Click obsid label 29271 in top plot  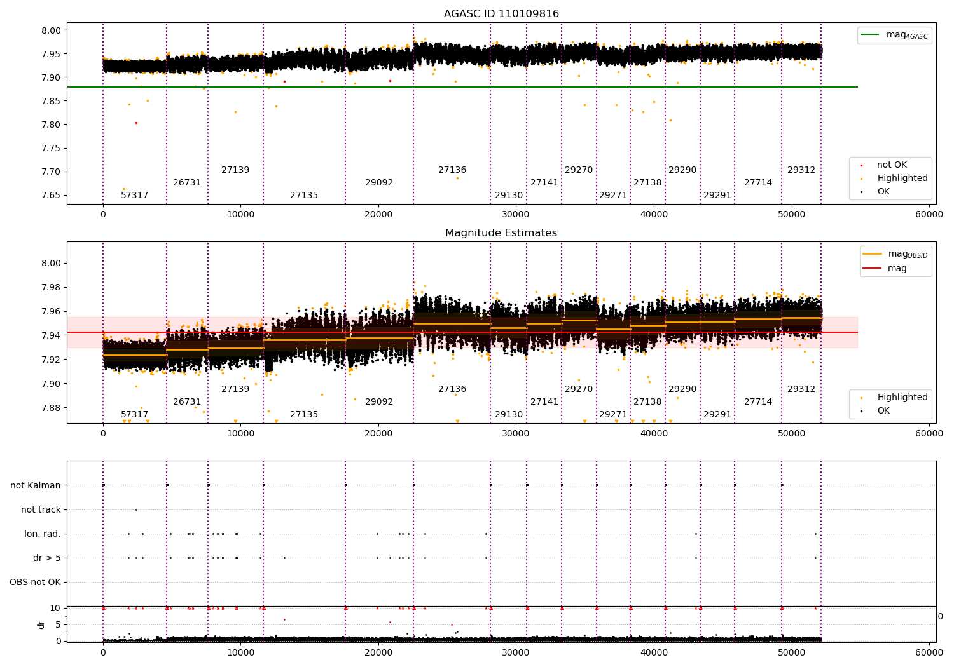click(613, 196)
